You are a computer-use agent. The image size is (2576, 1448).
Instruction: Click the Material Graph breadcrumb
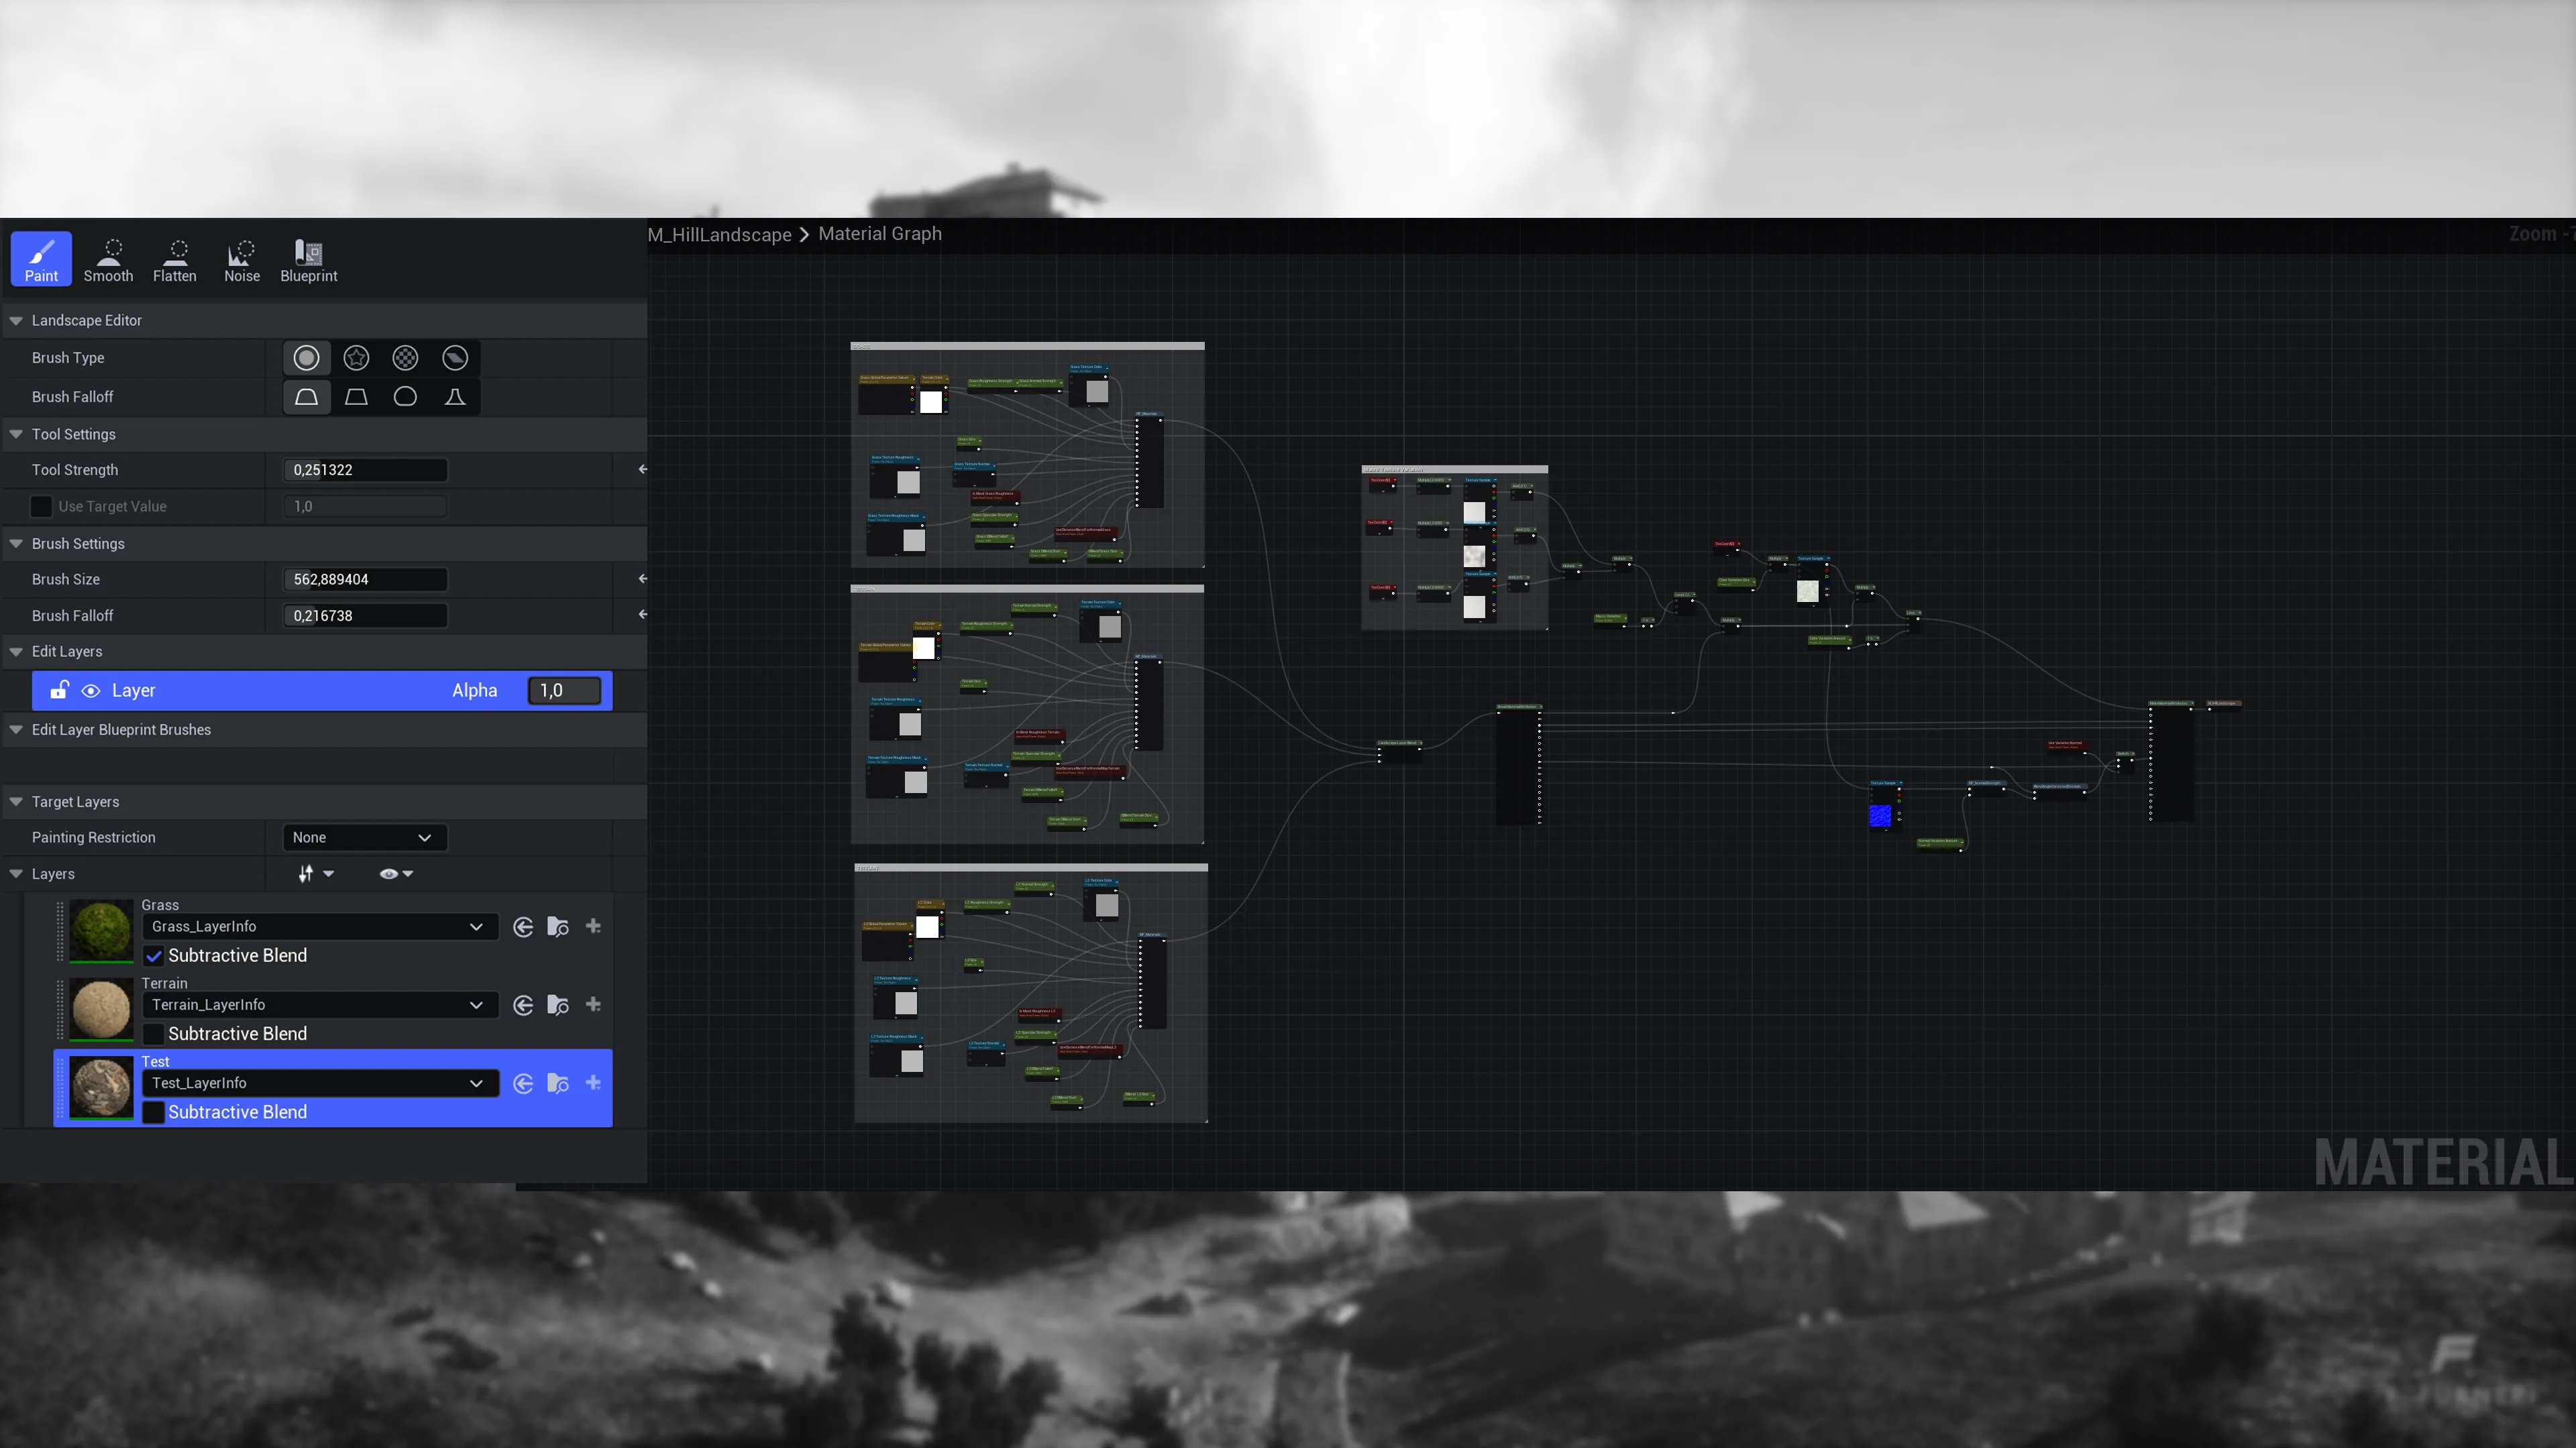880,233
